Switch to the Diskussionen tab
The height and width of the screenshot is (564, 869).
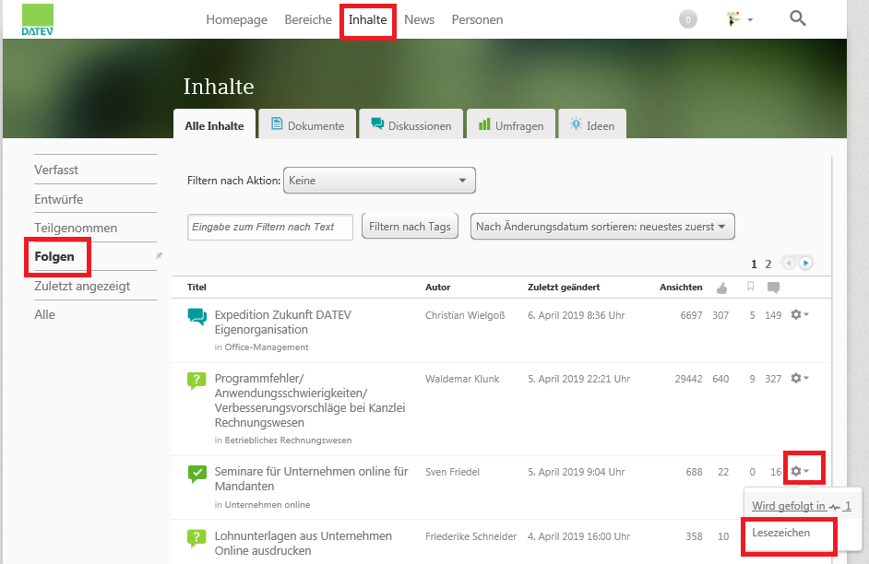coord(411,125)
